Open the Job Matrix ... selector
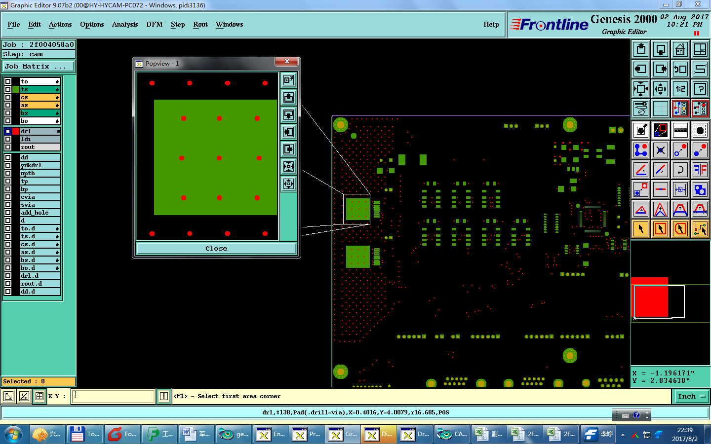The image size is (711, 444). click(39, 66)
